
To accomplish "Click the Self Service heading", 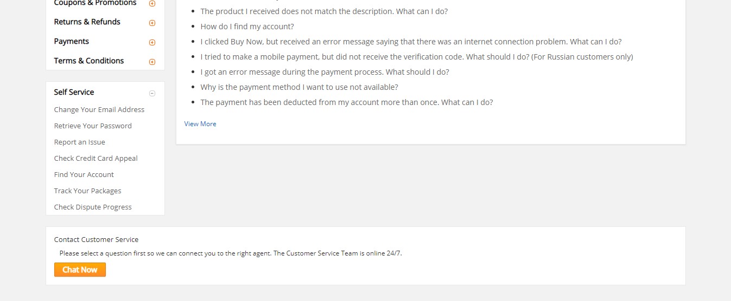I will click(74, 92).
